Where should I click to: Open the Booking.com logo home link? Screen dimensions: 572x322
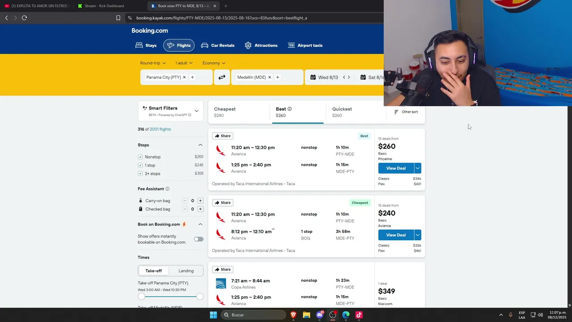click(150, 31)
